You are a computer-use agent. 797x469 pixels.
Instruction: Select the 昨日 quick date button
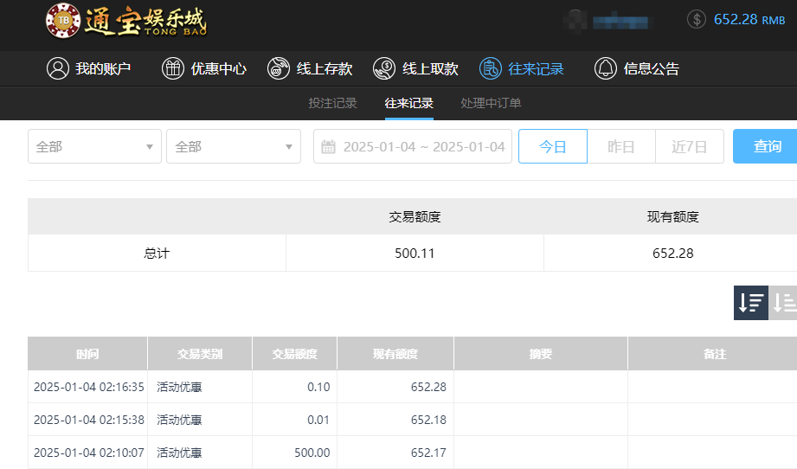click(x=620, y=147)
